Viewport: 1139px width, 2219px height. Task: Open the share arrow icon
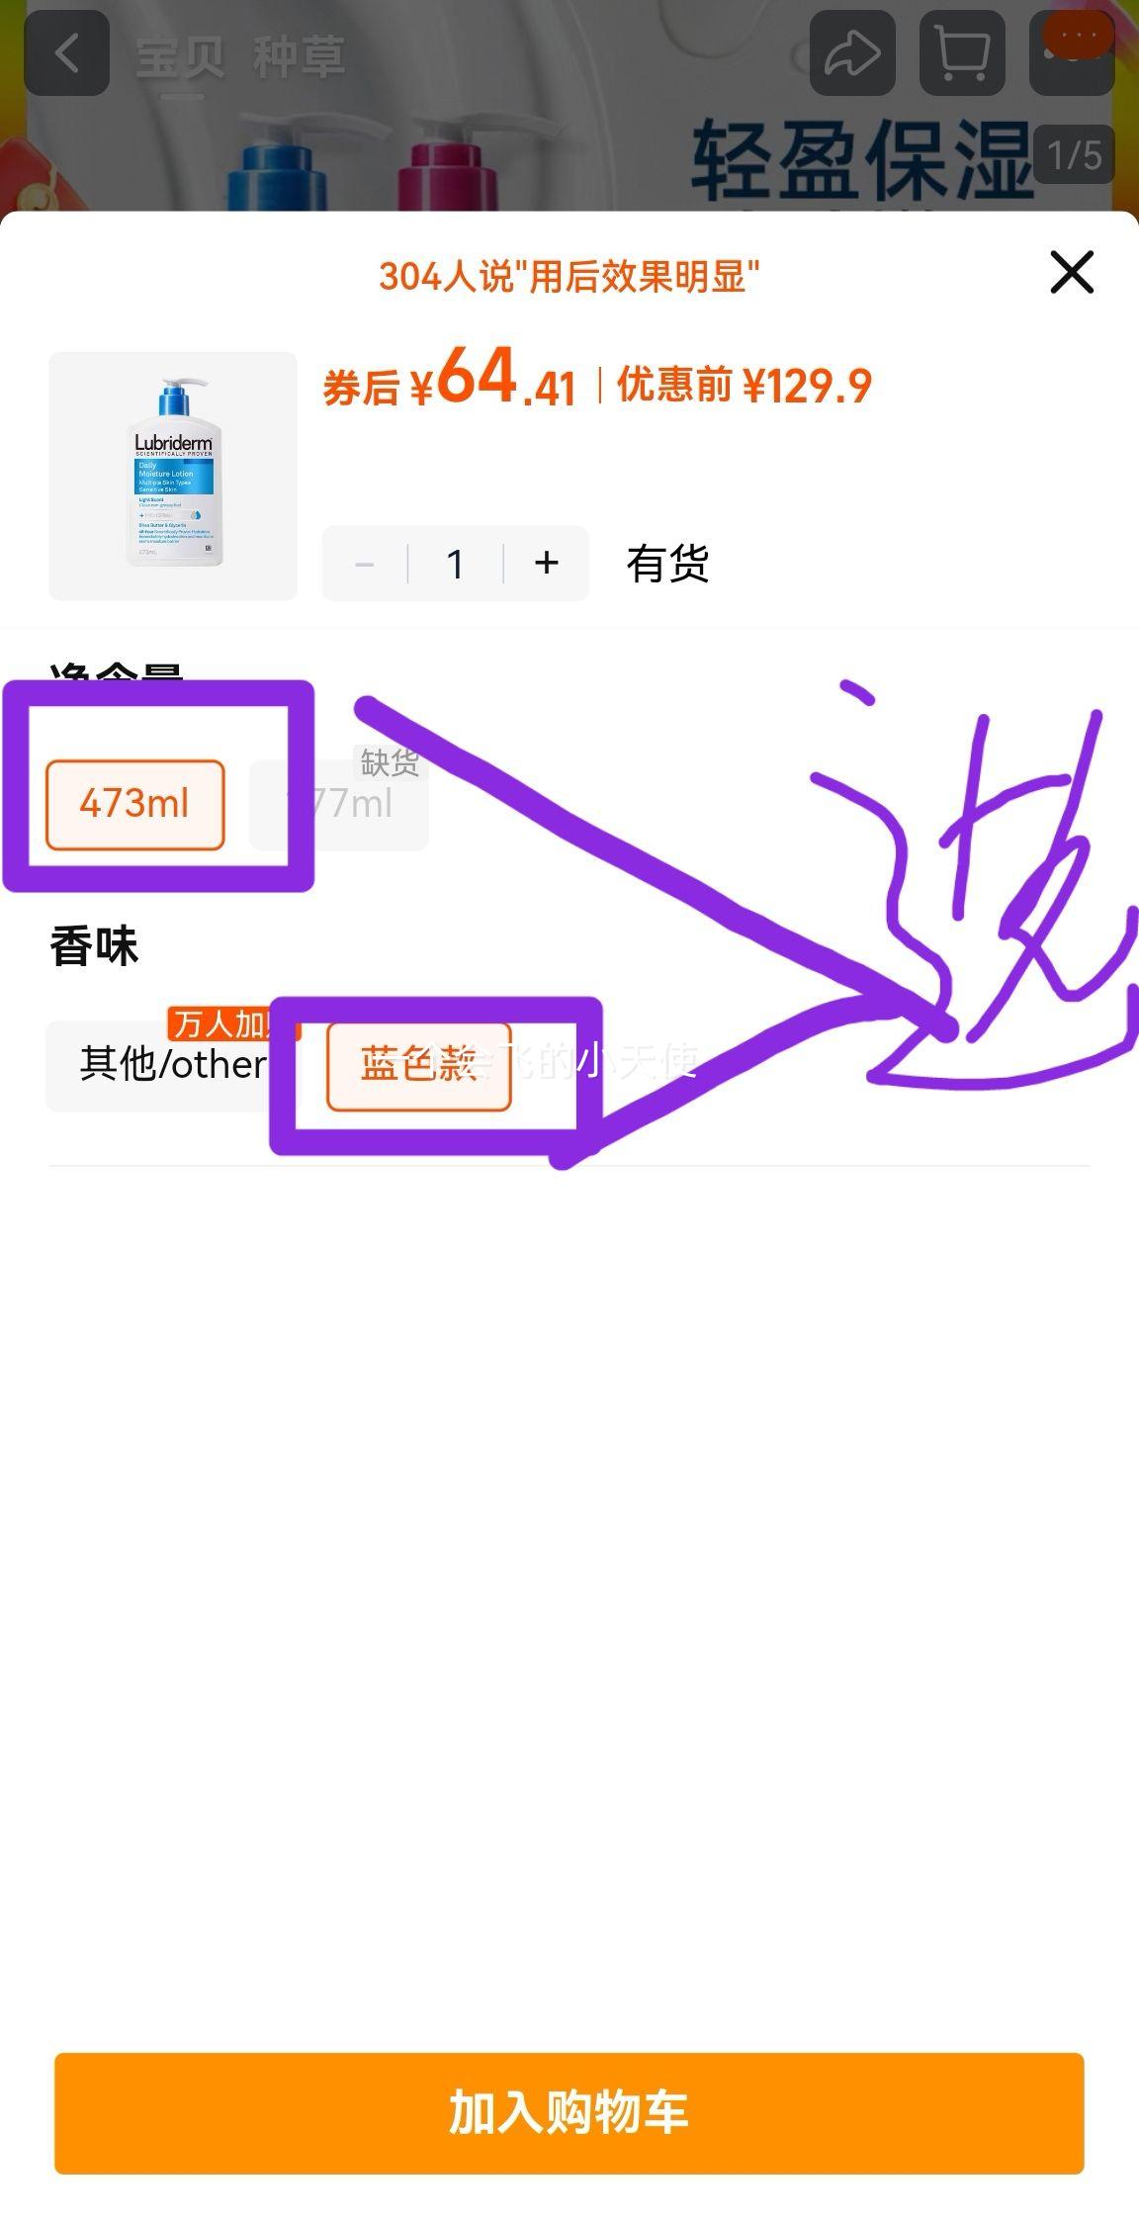click(852, 53)
